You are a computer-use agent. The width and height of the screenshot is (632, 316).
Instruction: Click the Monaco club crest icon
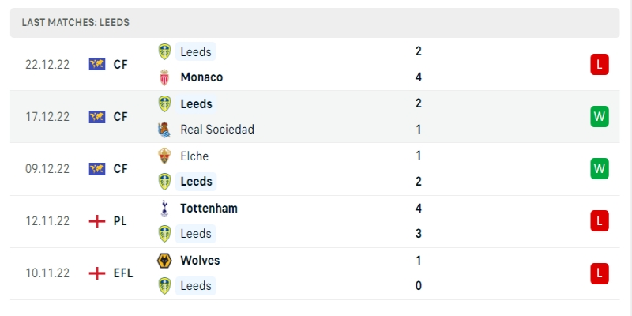tap(164, 77)
